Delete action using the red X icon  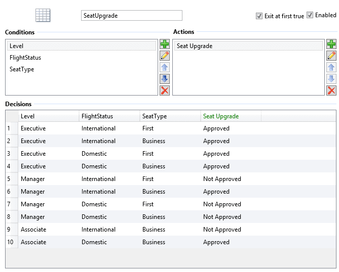point(331,90)
